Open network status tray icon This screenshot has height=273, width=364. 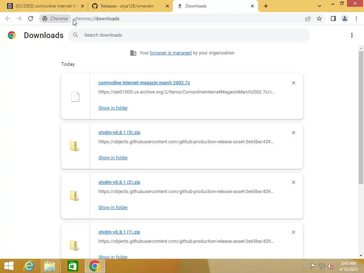322,266
